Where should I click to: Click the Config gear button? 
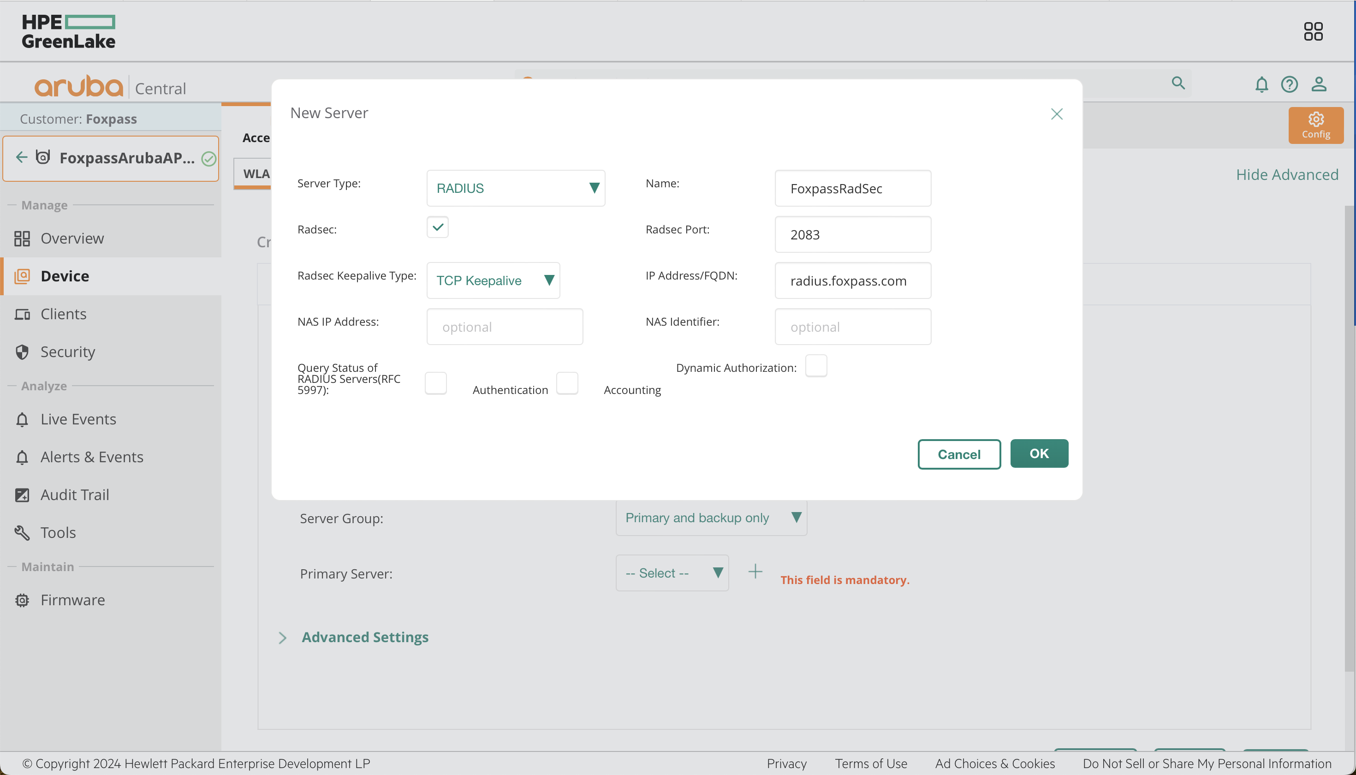tap(1315, 125)
